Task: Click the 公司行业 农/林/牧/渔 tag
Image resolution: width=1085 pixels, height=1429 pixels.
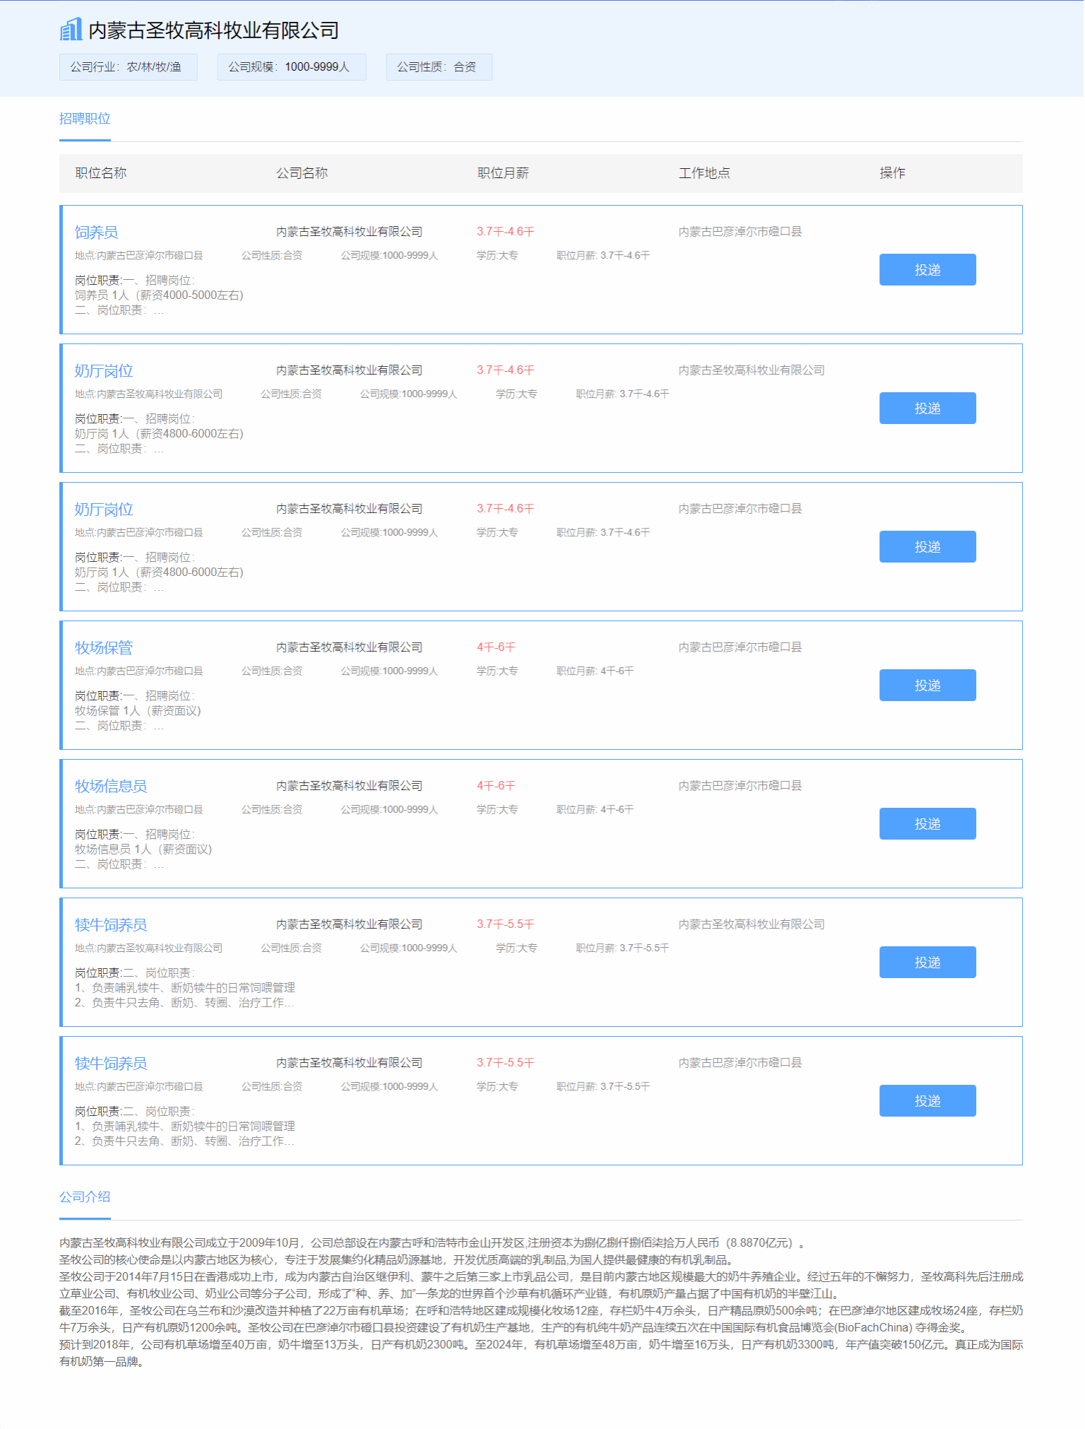Action: tap(128, 67)
